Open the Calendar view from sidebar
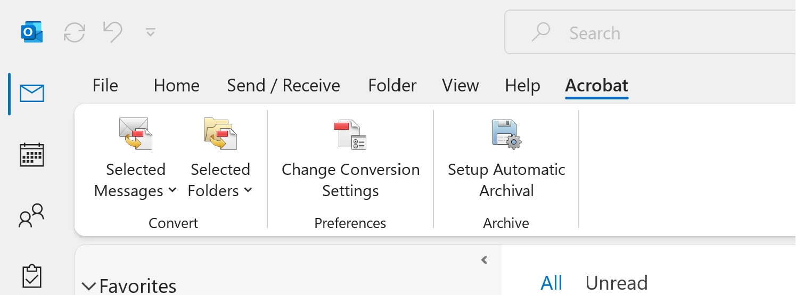This screenshot has height=295, width=796. tap(32, 155)
